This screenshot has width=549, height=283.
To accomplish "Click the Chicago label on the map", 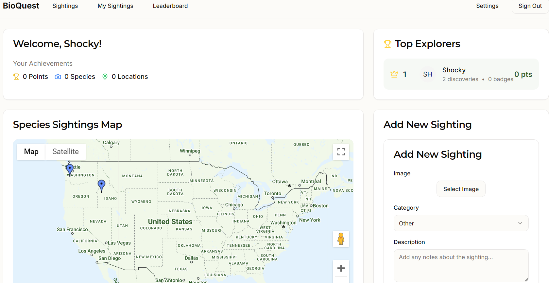I will click(234, 205).
